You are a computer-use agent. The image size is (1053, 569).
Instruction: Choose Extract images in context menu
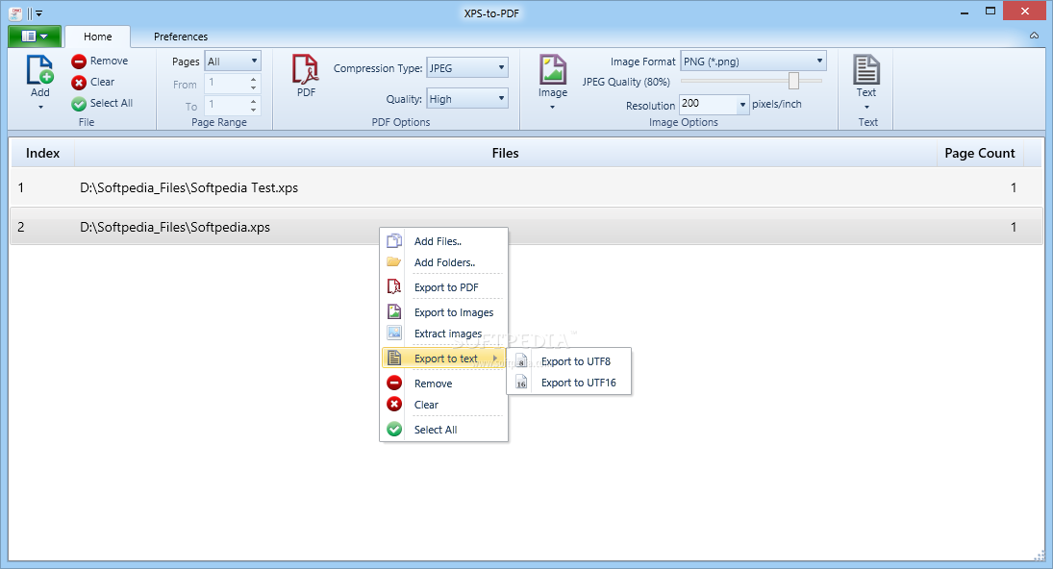click(444, 334)
